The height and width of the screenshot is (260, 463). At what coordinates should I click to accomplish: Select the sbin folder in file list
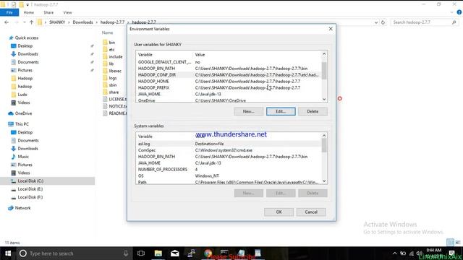point(113,85)
